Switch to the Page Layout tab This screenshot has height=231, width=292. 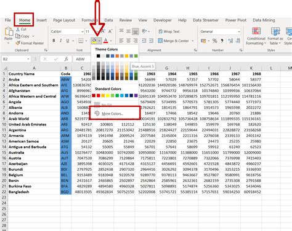click(x=64, y=20)
